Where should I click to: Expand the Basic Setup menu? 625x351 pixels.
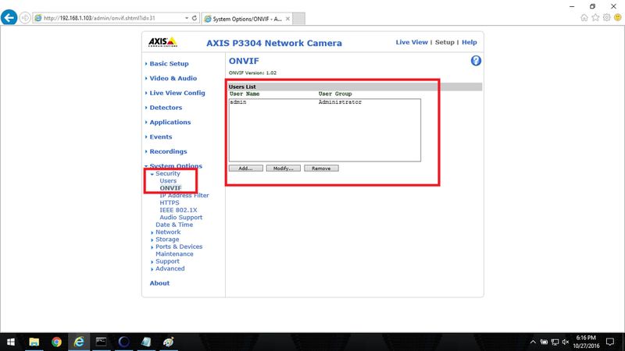[169, 64]
